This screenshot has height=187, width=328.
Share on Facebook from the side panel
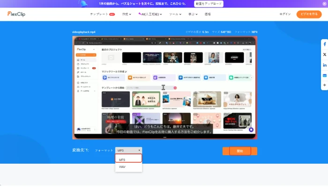325,44
